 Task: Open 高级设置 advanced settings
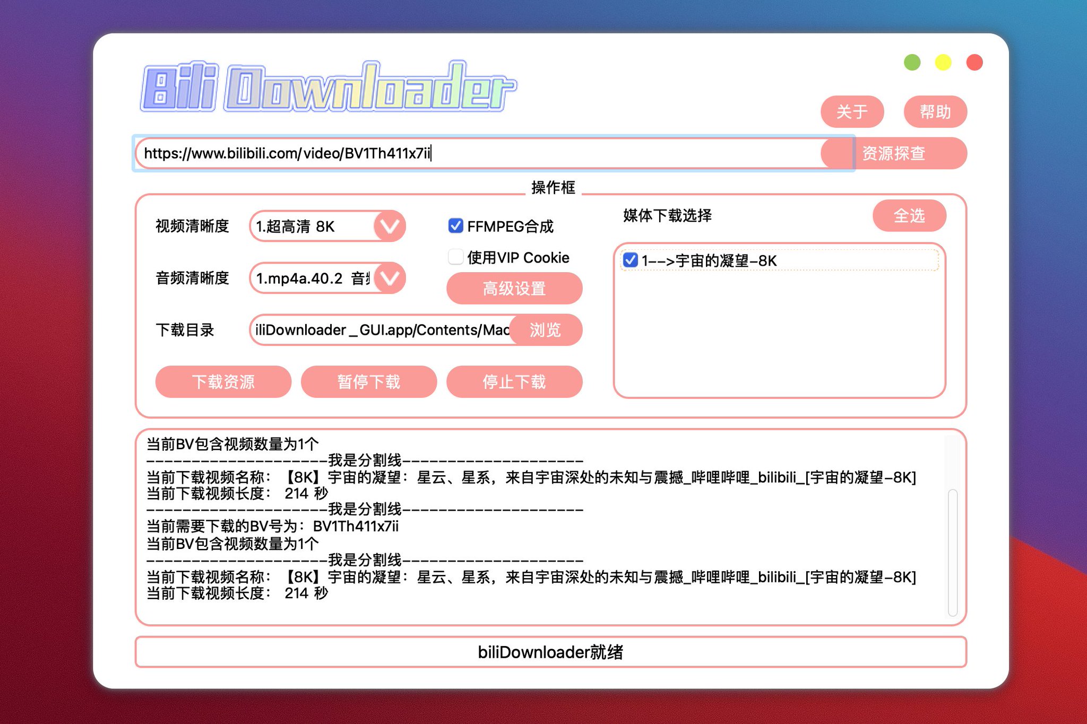point(513,289)
